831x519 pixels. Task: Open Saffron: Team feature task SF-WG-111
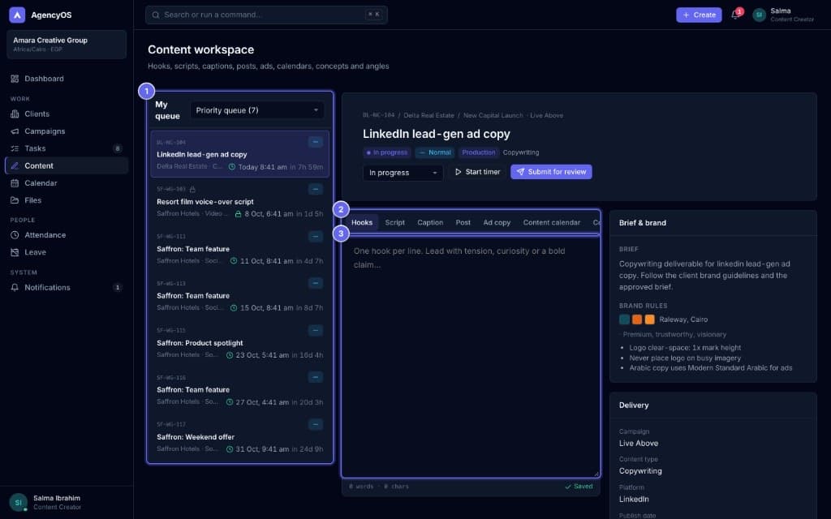239,248
